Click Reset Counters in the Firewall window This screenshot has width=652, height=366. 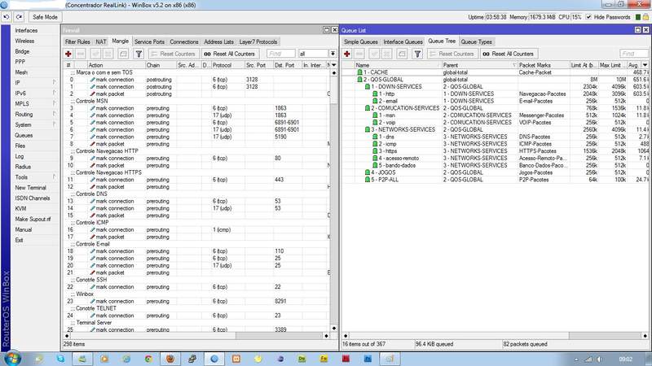coord(173,54)
